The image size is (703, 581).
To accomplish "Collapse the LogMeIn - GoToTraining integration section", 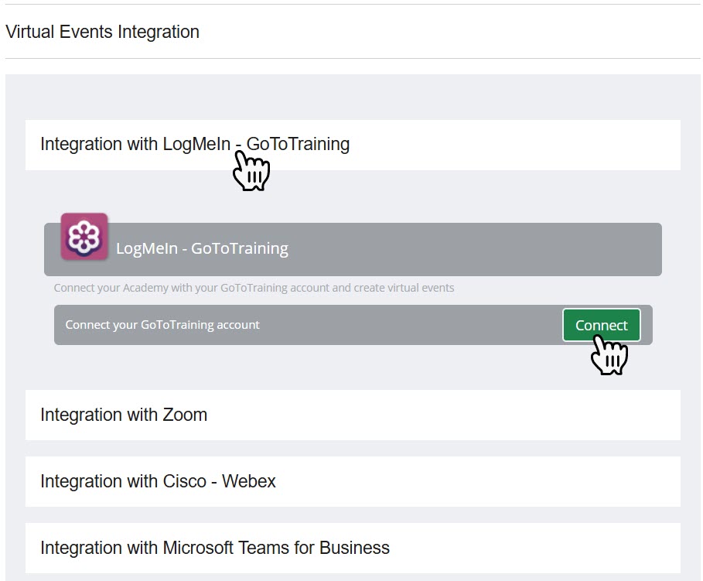I will 194,144.
